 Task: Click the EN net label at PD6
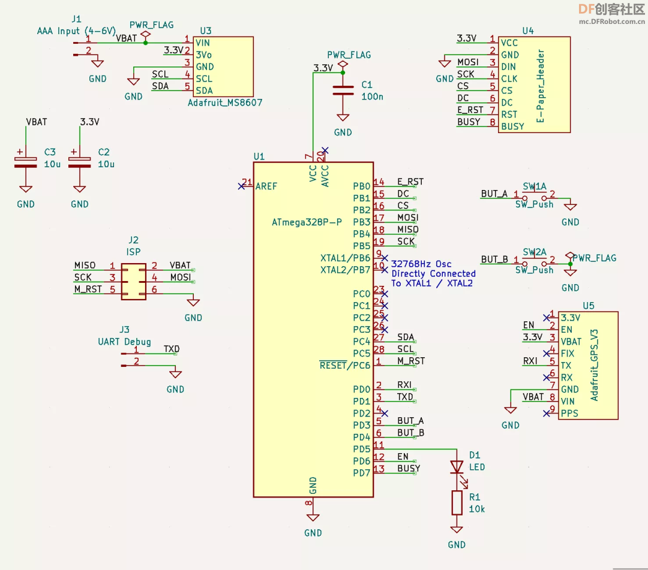403,457
